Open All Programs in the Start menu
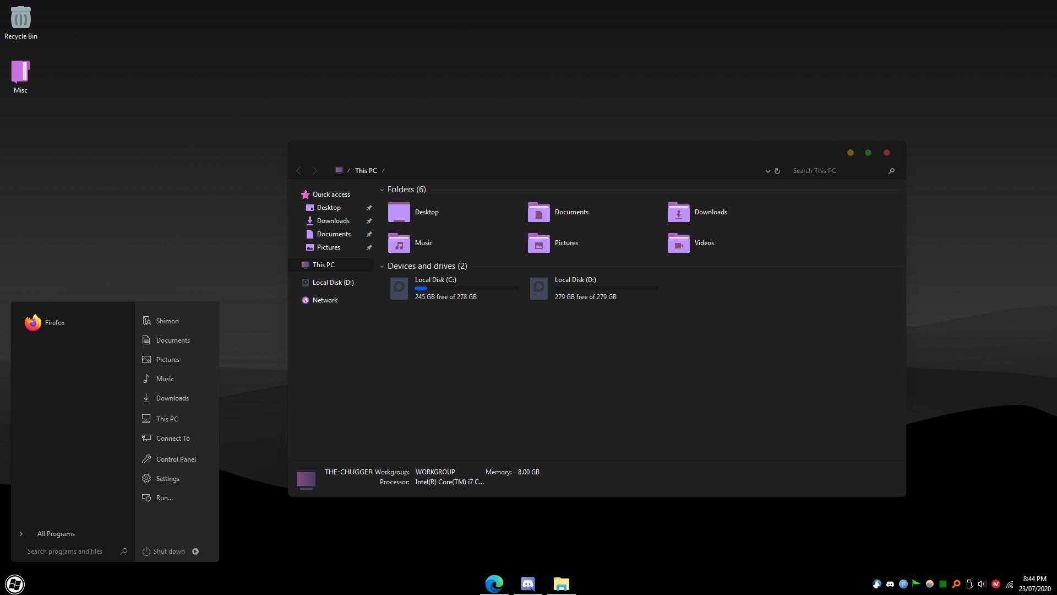 [x=56, y=533]
